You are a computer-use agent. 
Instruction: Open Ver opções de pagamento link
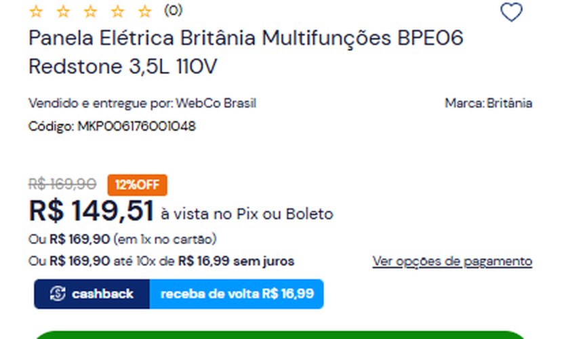(x=452, y=262)
